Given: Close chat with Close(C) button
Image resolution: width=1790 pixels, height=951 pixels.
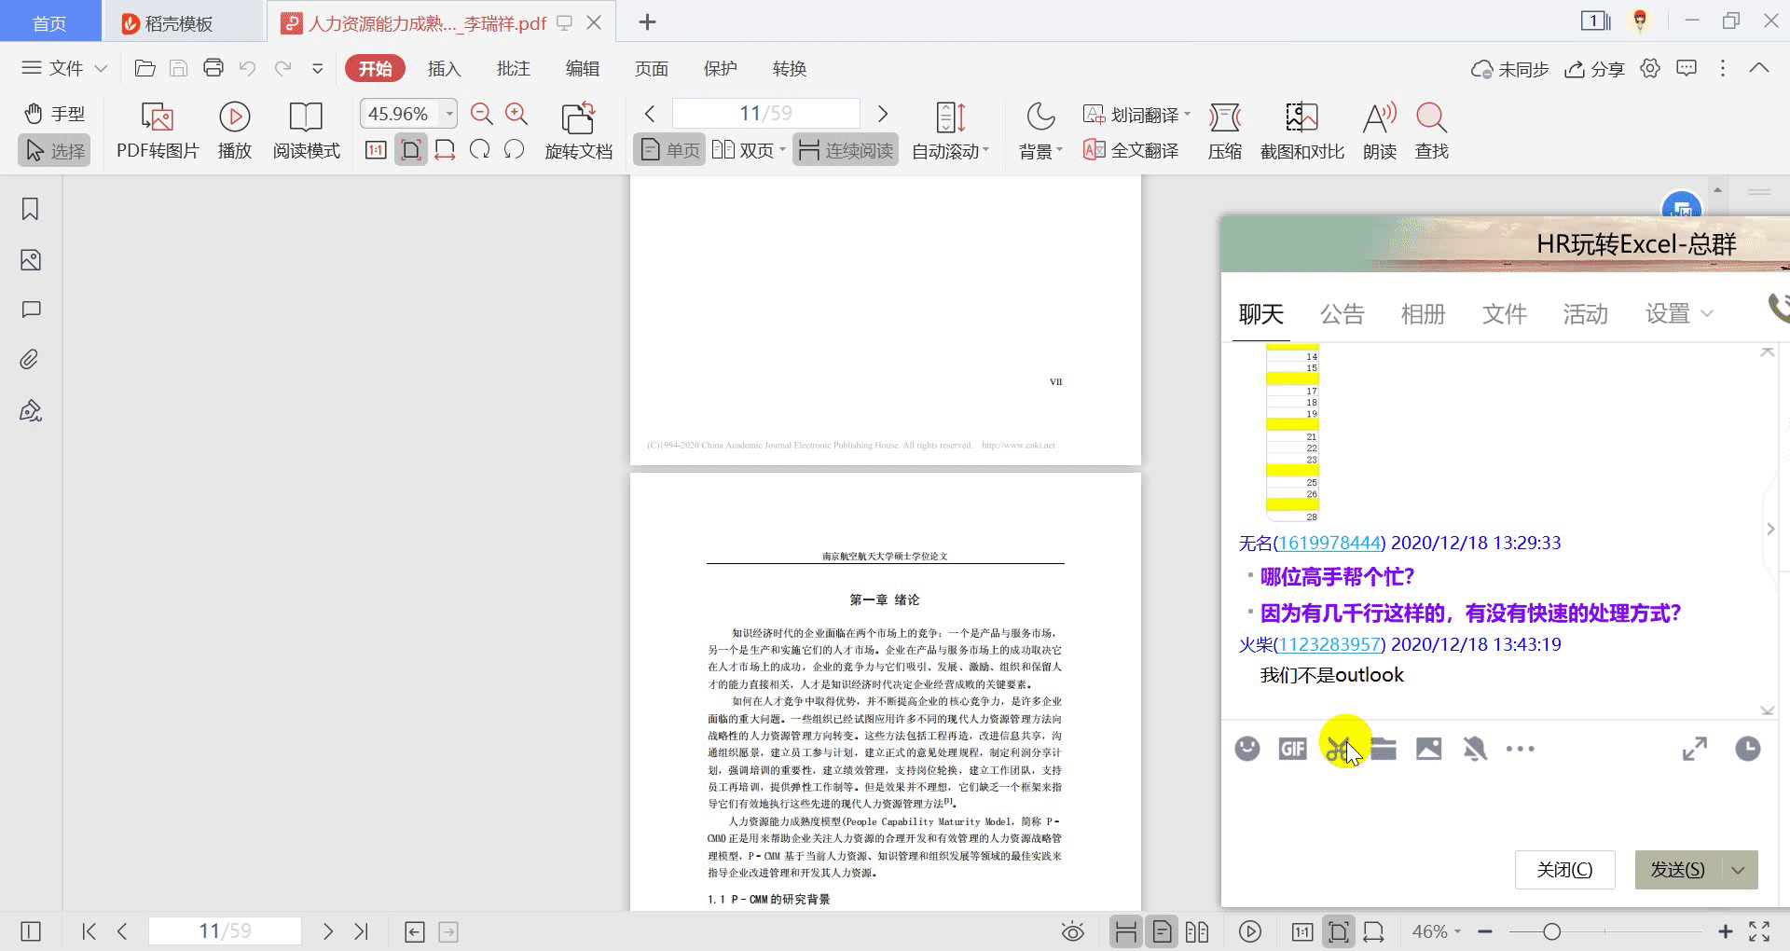Looking at the screenshot, I should pos(1564,870).
